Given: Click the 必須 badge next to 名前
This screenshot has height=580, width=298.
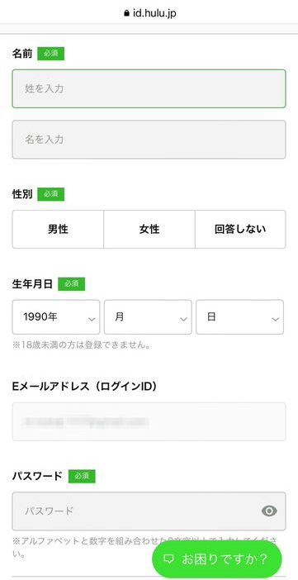Looking at the screenshot, I should click(x=51, y=54).
